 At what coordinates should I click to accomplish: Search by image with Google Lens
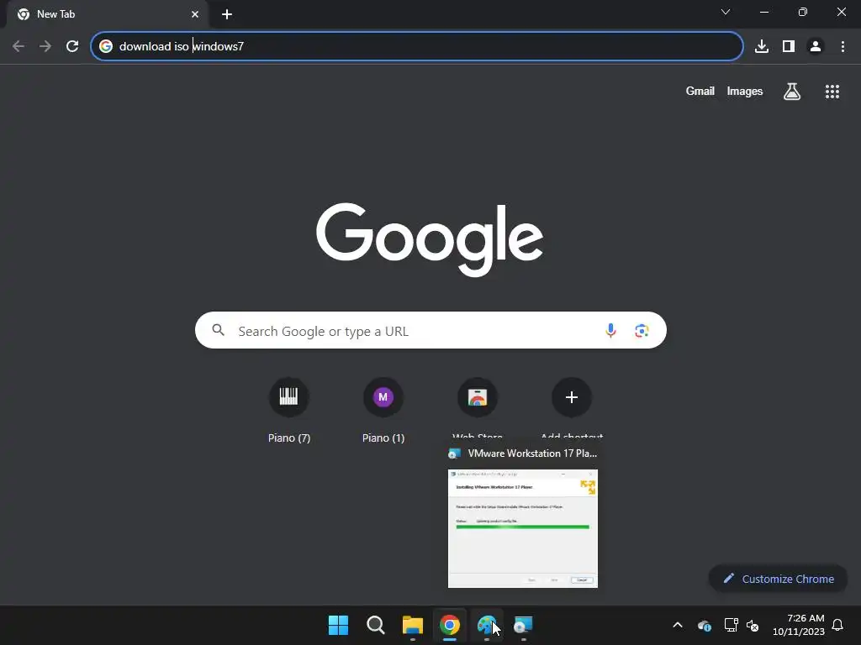pyautogui.click(x=642, y=330)
